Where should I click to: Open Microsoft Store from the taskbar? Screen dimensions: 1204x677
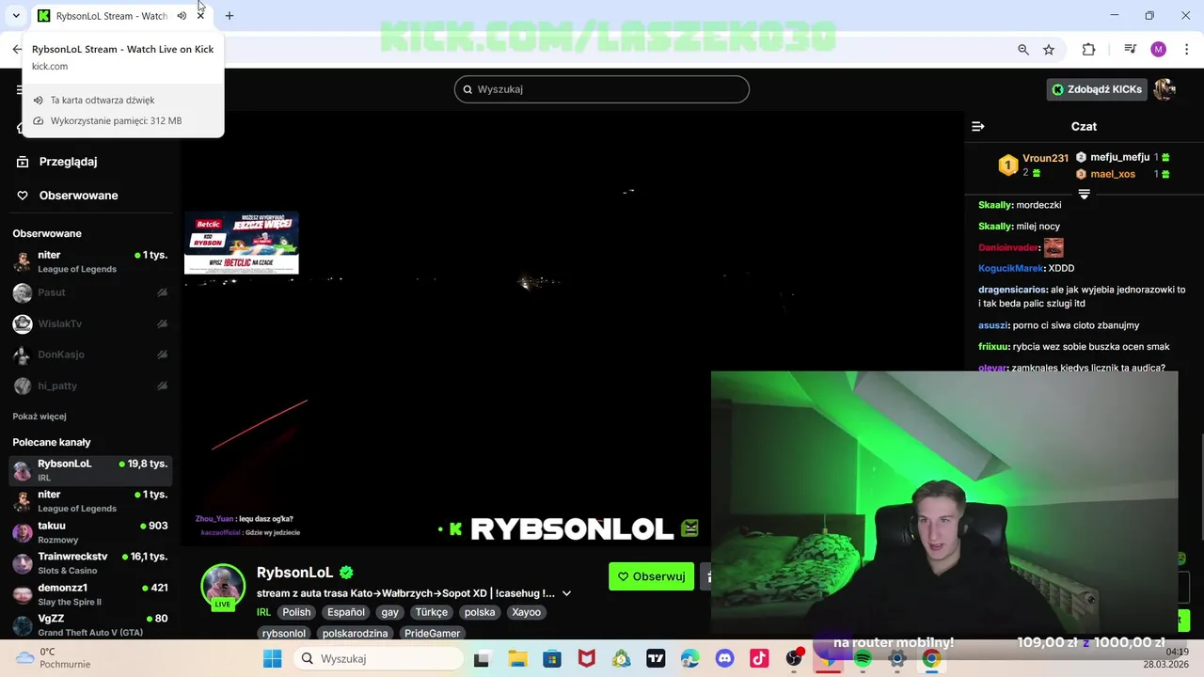coord(552,658)
